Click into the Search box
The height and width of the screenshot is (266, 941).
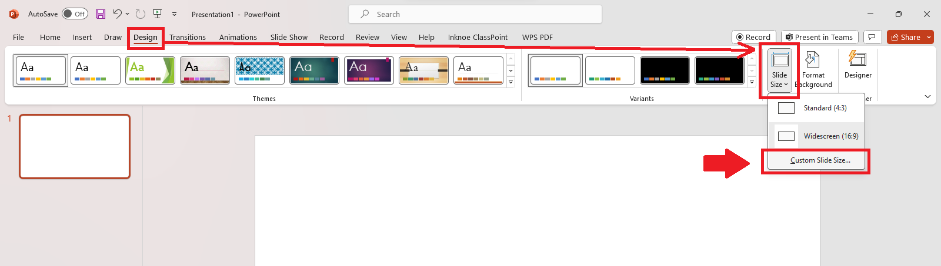[x=475, y=14]
